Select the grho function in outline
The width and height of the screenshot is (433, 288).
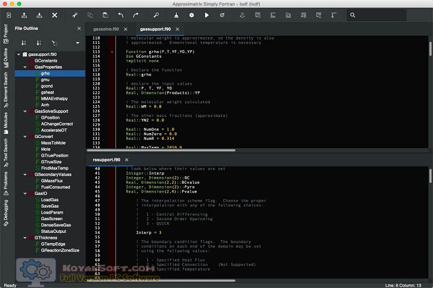(x=50, y=73)
